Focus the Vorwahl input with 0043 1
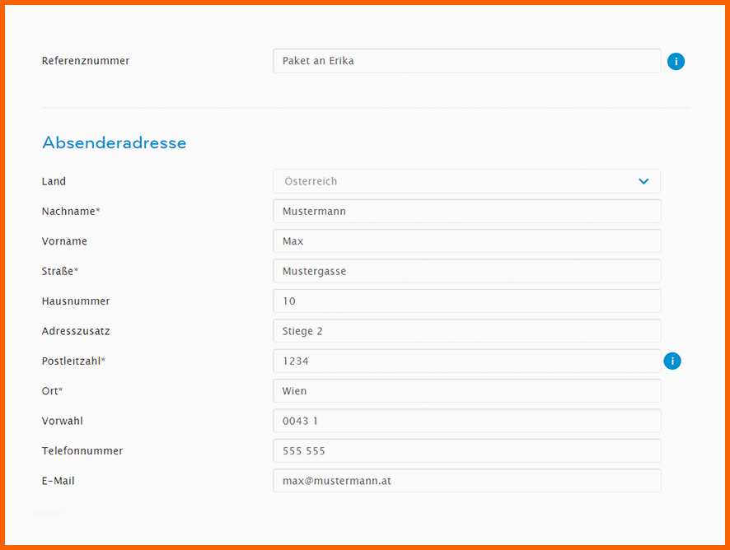 pos(466,421)
